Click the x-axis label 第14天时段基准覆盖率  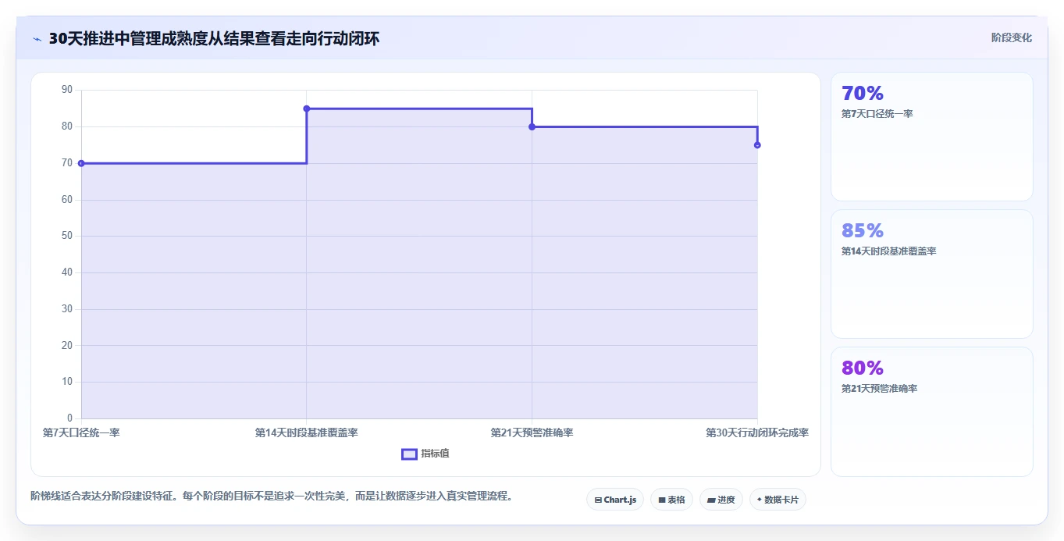click(x=307, y=432)
